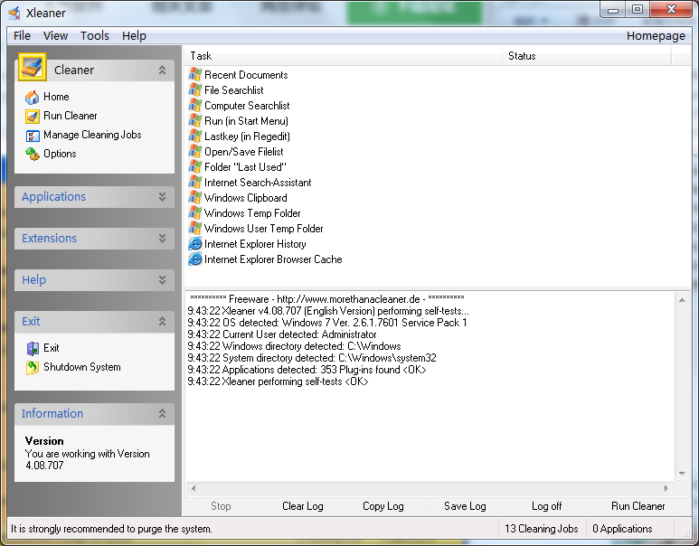Click the Exit door icon
The height and width of the screenshot is (546, 699).
click(32, 348)
